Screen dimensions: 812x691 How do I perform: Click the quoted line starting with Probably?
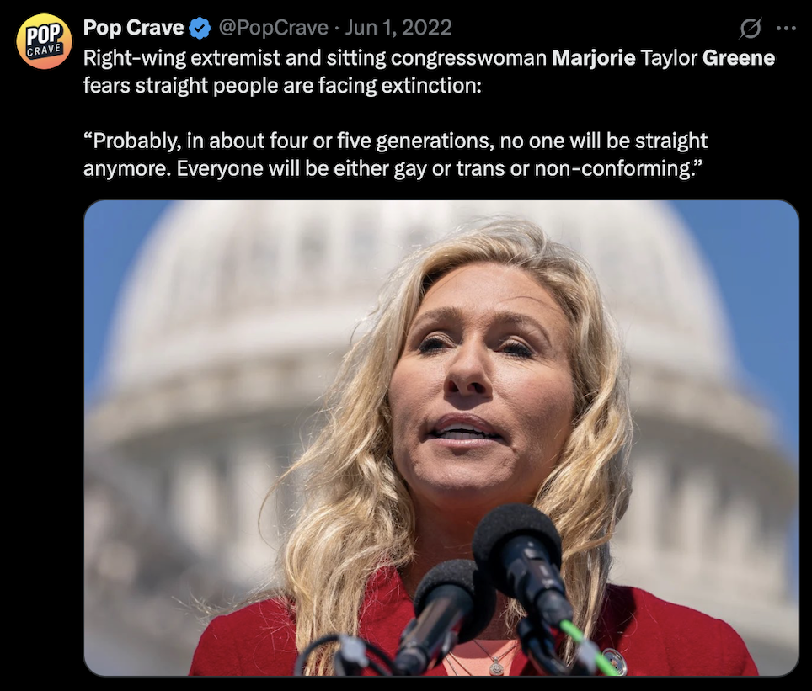tap(395, 141)
